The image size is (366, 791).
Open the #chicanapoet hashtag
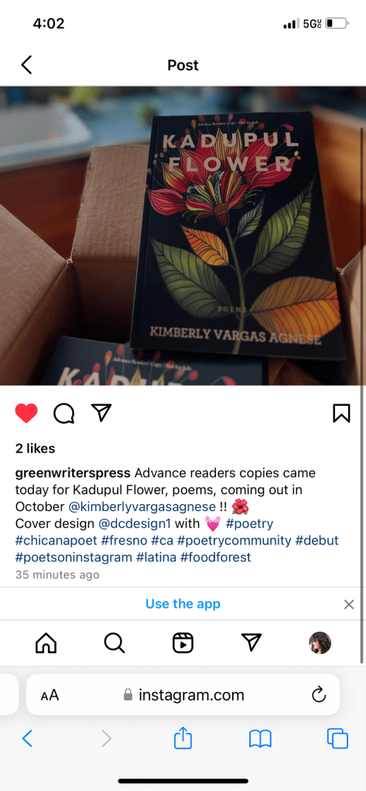click(56, 540)
